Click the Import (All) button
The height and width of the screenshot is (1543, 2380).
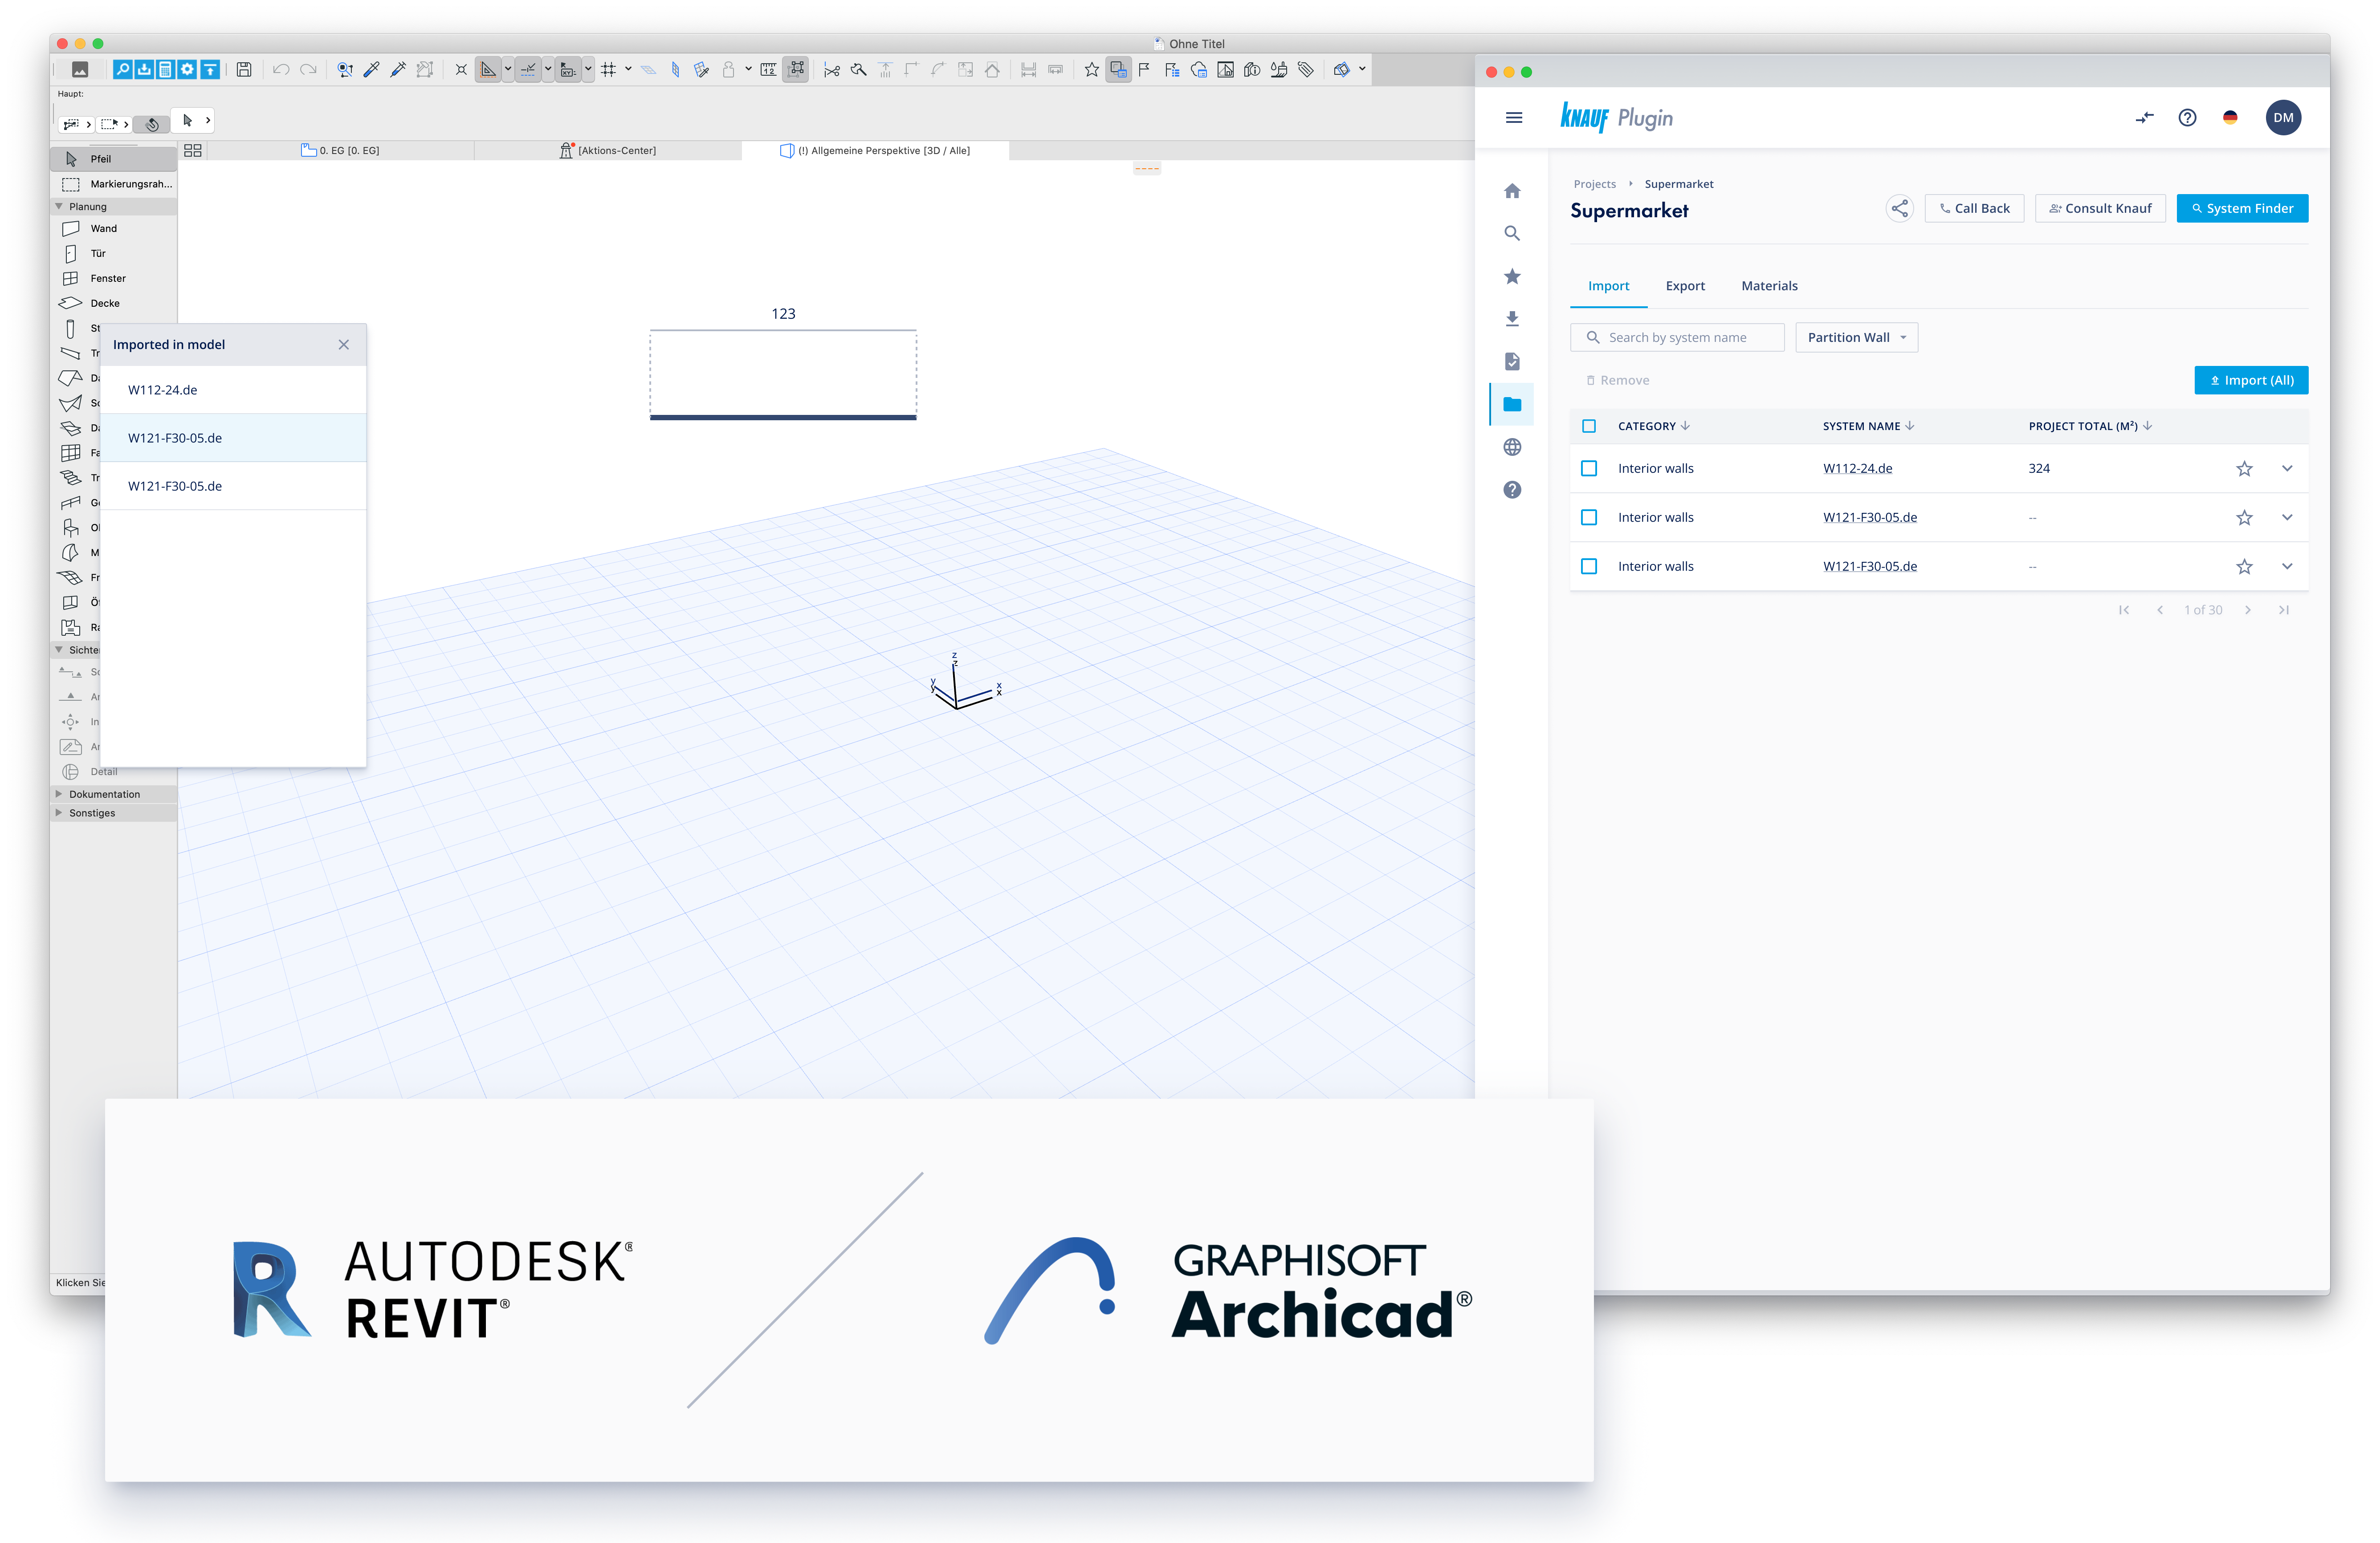(x=2251, y=381)
